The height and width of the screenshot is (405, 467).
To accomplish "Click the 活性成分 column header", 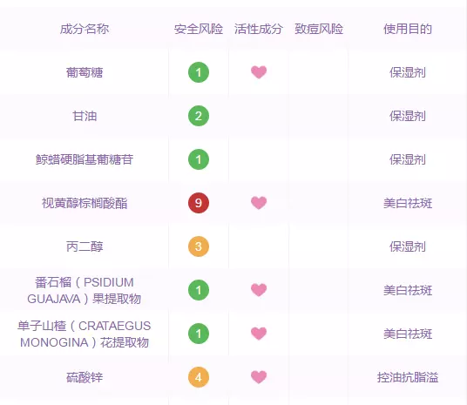I will pos(259,29).
